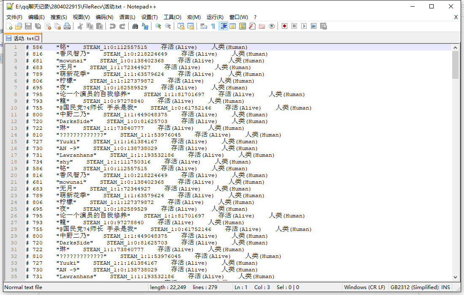Open the user defined language icon
Image resolution: width=464 pixels, height=295 pixels.
[232, 26]
